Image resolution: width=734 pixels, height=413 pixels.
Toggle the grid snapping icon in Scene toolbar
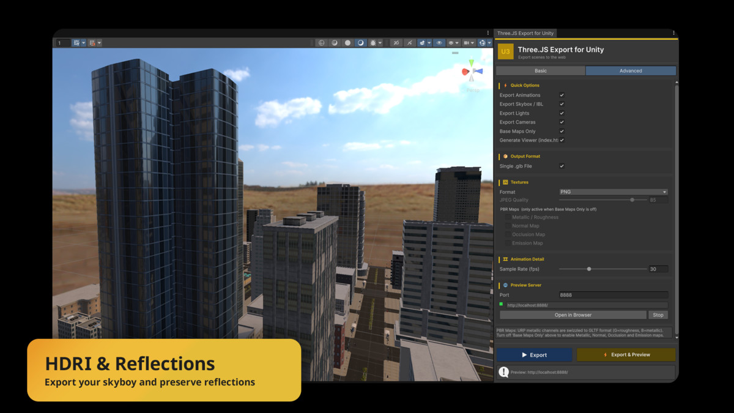pyautogui.click(x=77, y=43)
